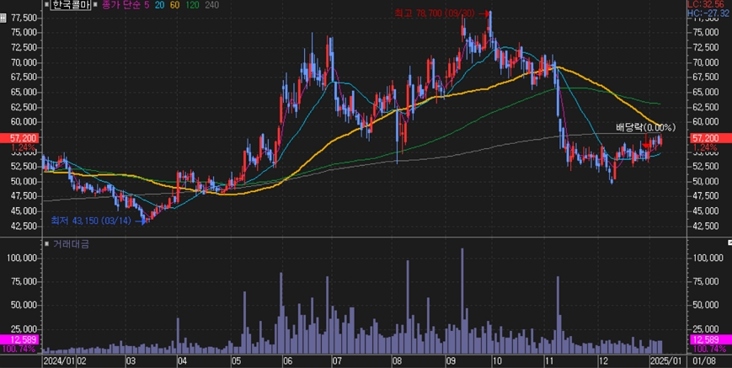The height and width of the screenshot is (368, 732).
Task: Click the square marker beside 거래대금
Action: [46, 243]
